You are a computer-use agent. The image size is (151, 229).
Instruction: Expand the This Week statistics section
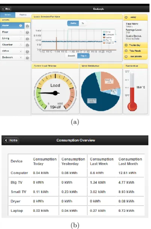pyautogui.click(x=135, y=51)
